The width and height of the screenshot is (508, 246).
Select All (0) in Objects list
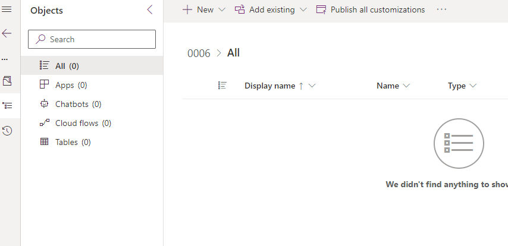[67, 66]
